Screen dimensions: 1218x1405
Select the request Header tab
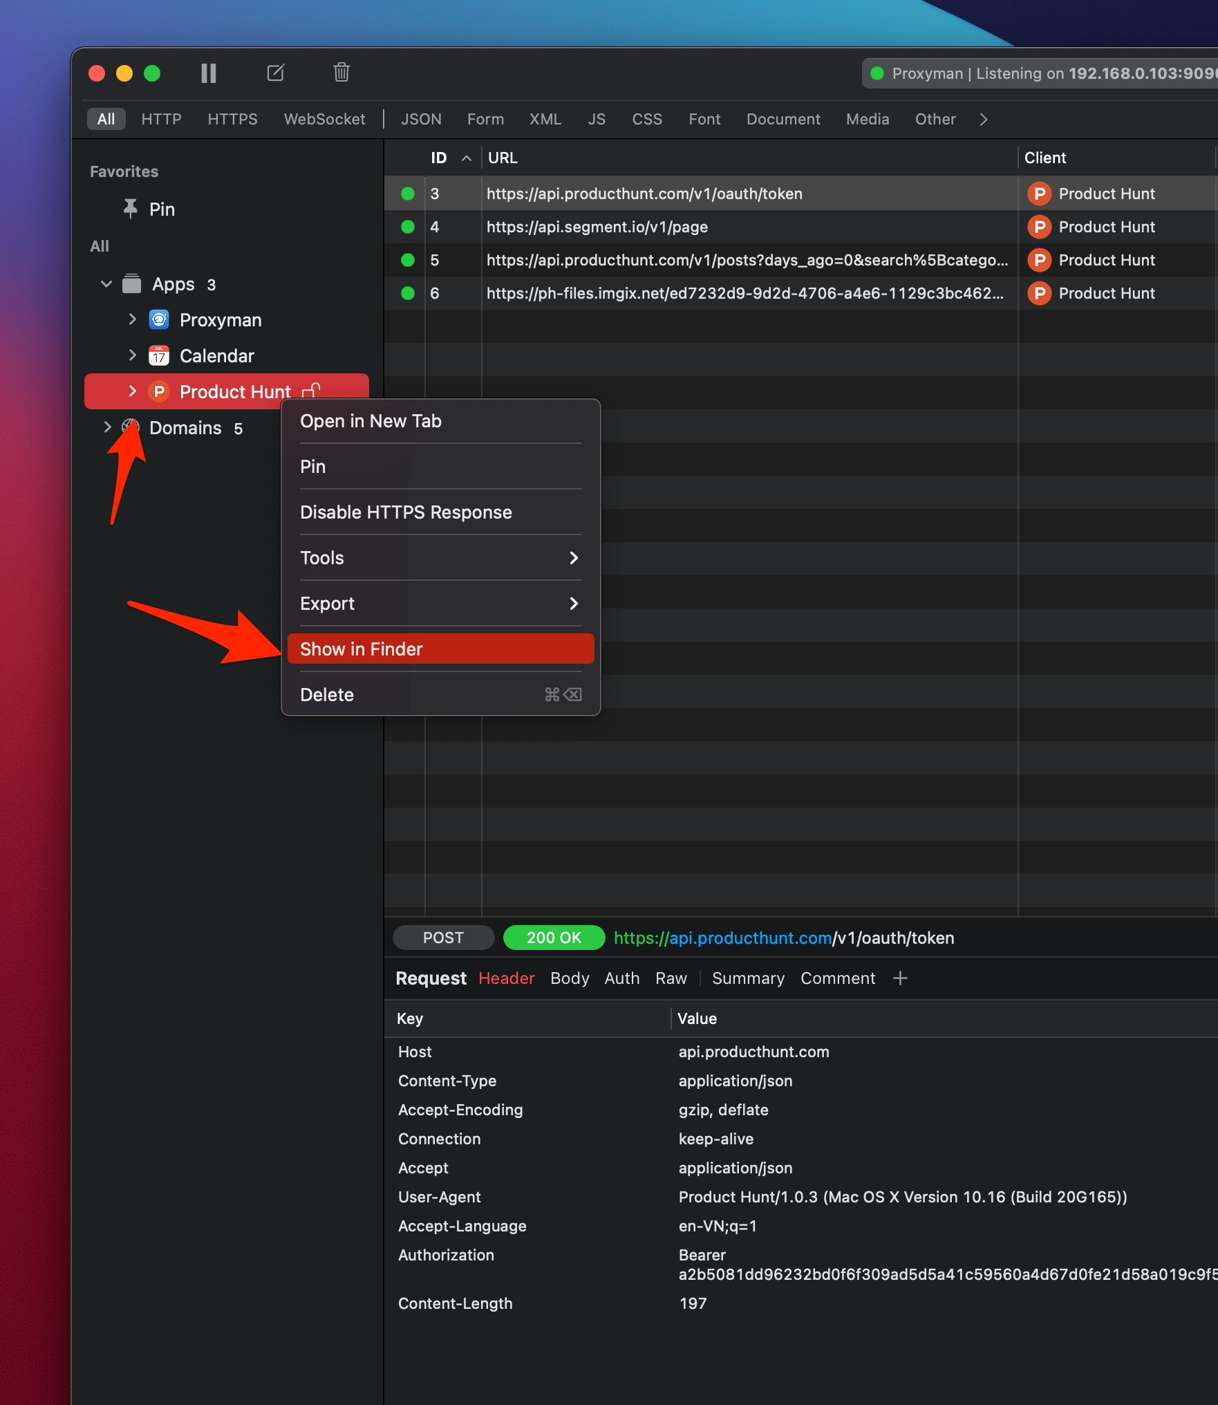(507, 978)
